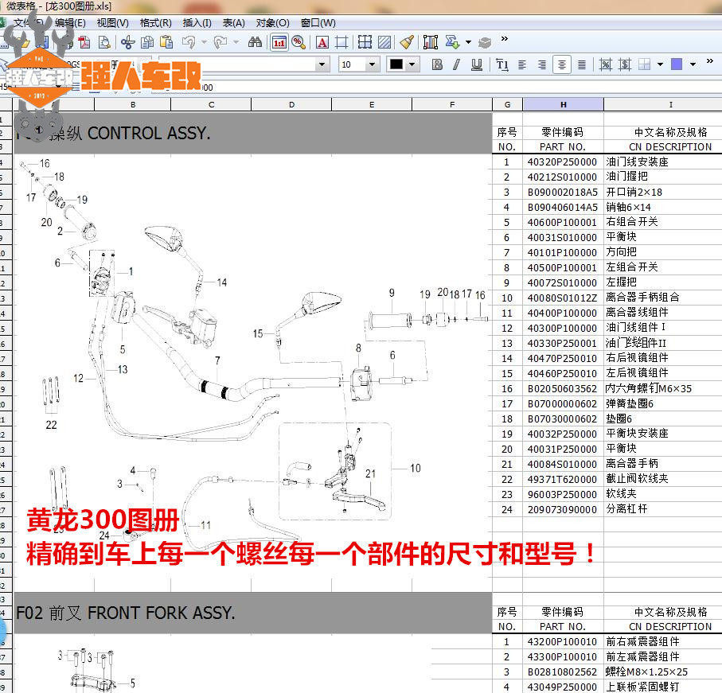This screenshot has height=693, width=722.
Task: Click the first percent format icon
Action: [x=606, y=65]
